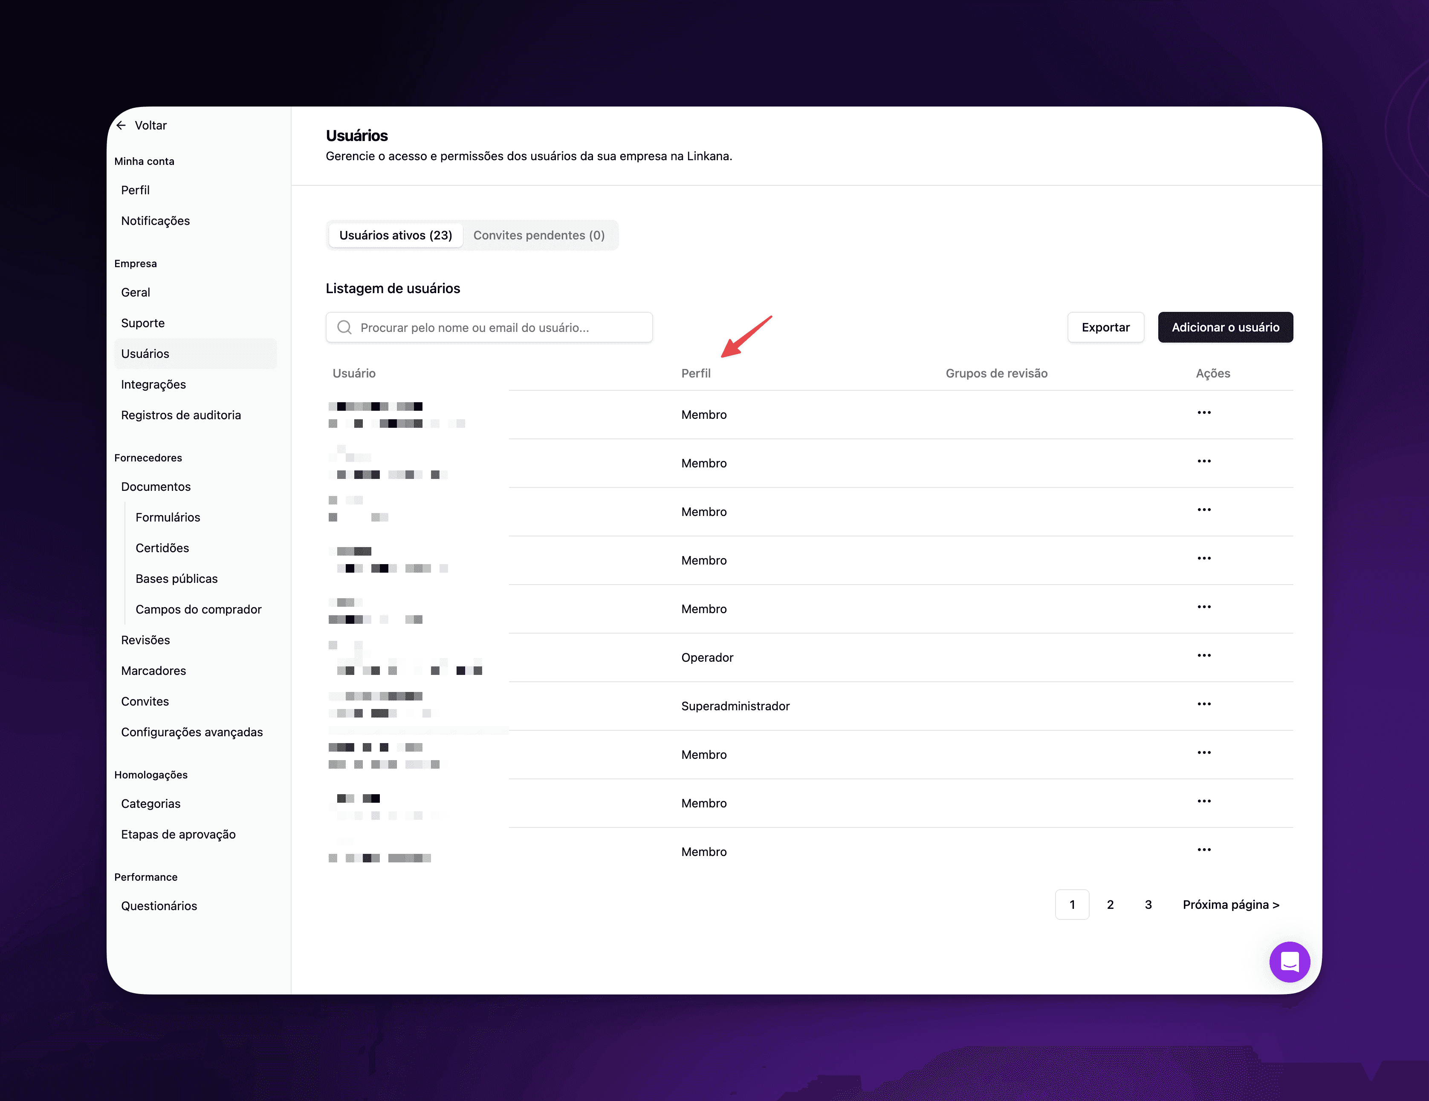The image size is (1429, 1101).
Task: Click the Membro cell in the last row
Action: click(x=704, y=852)
